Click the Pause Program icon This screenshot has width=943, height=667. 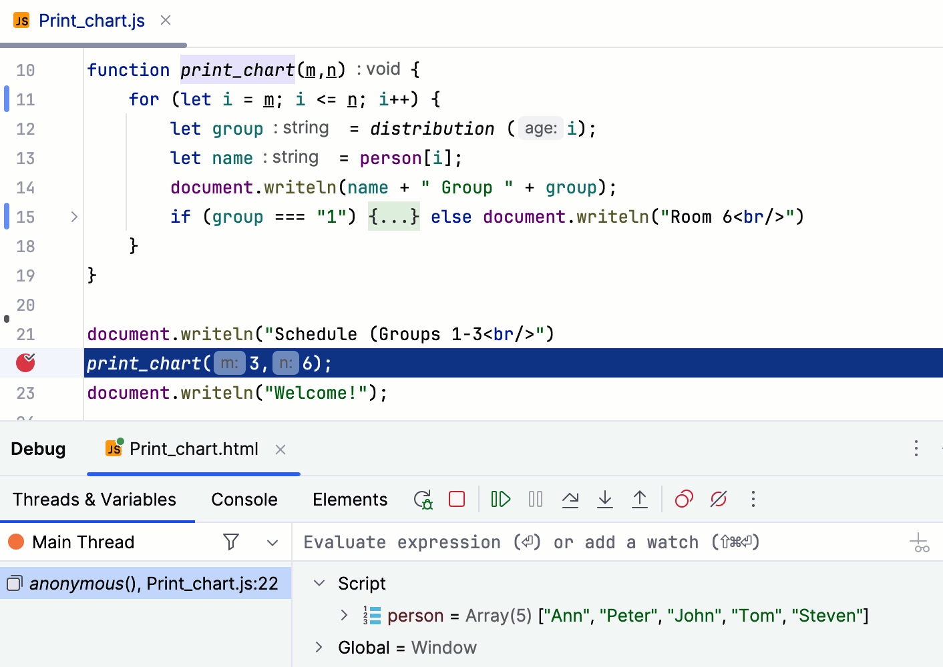click(x=535, y=498)
